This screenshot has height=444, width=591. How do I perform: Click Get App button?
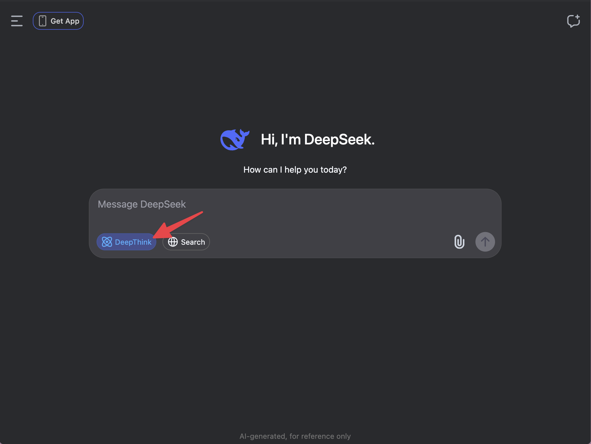click(x=58, y=21)
